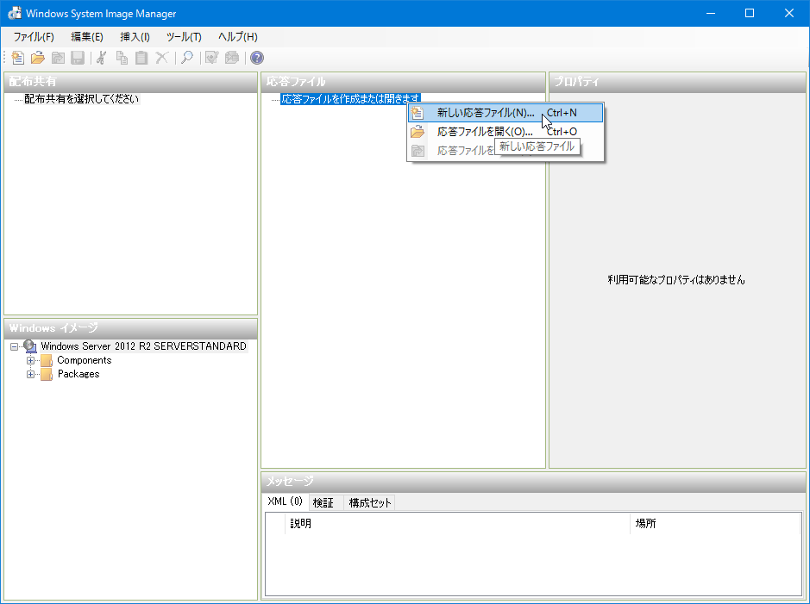Select the Packages tree item
Viewport: 810px width, 604px height.
click(78, 375)
